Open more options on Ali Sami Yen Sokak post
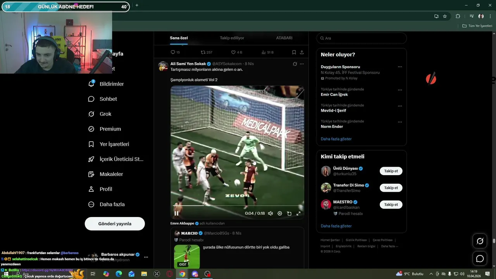This screenshot has width=496, height=279. pyautogui.click(x=302, y=64)
